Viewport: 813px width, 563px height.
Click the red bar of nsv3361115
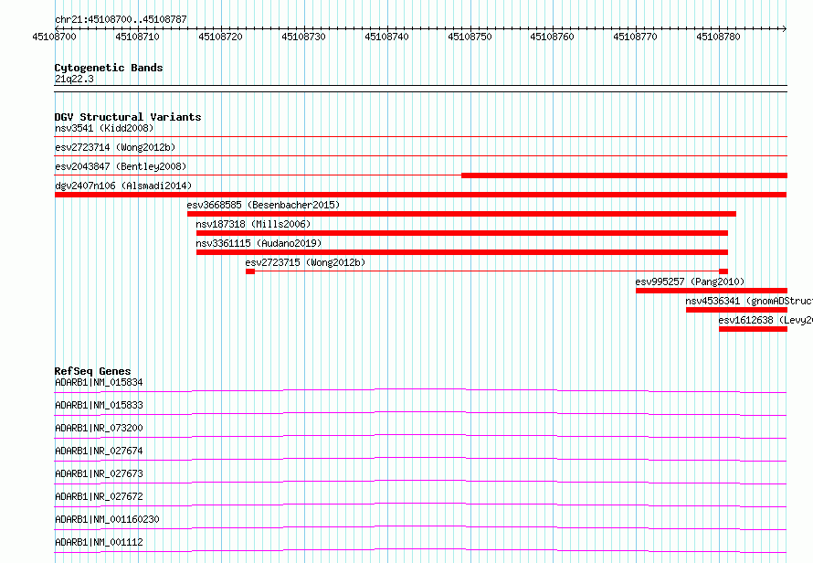click(462, 252)
